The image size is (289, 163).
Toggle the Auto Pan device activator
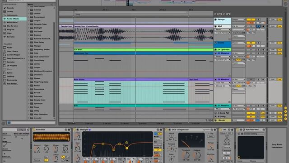click(34, 130)
